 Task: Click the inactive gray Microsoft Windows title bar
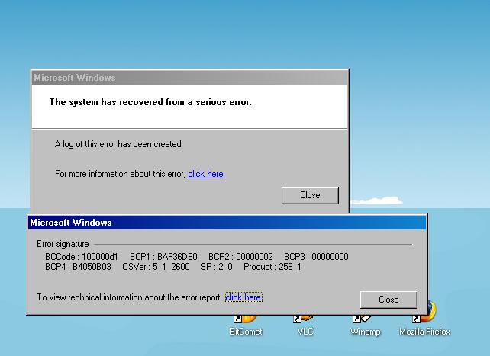(x=190, y=78)
